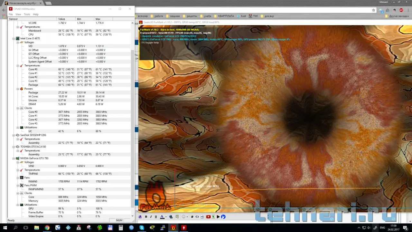Open the View menu in HWMonitor
The image size is (412, 232).
click(x=18, y=15)
